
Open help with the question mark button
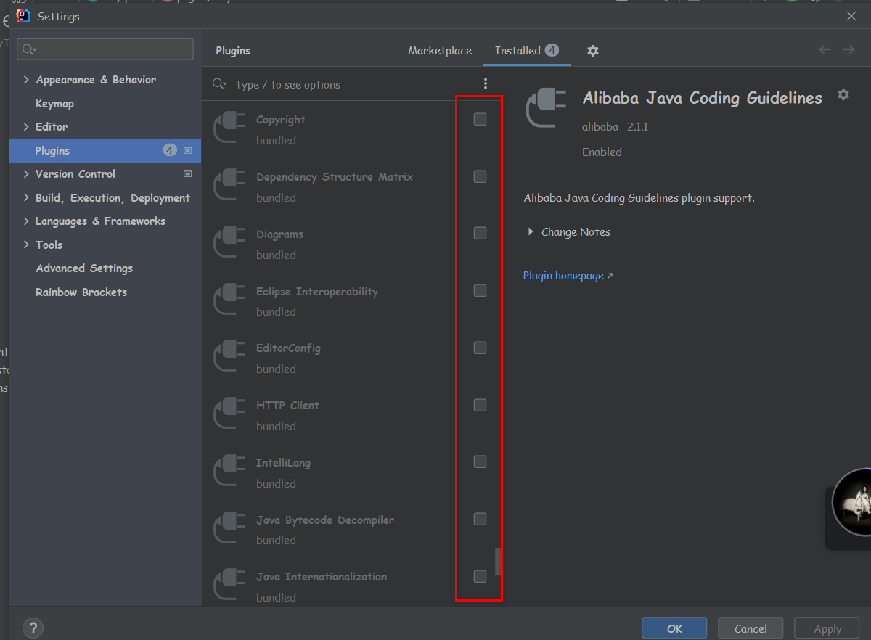pos(33,628)
